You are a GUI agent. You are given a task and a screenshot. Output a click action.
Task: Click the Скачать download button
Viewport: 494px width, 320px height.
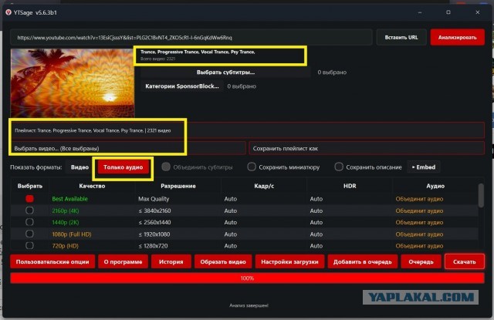[465, 262]
